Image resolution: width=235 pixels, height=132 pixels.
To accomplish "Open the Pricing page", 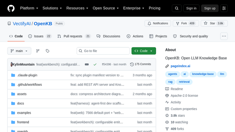I will [x=155, y=8].
